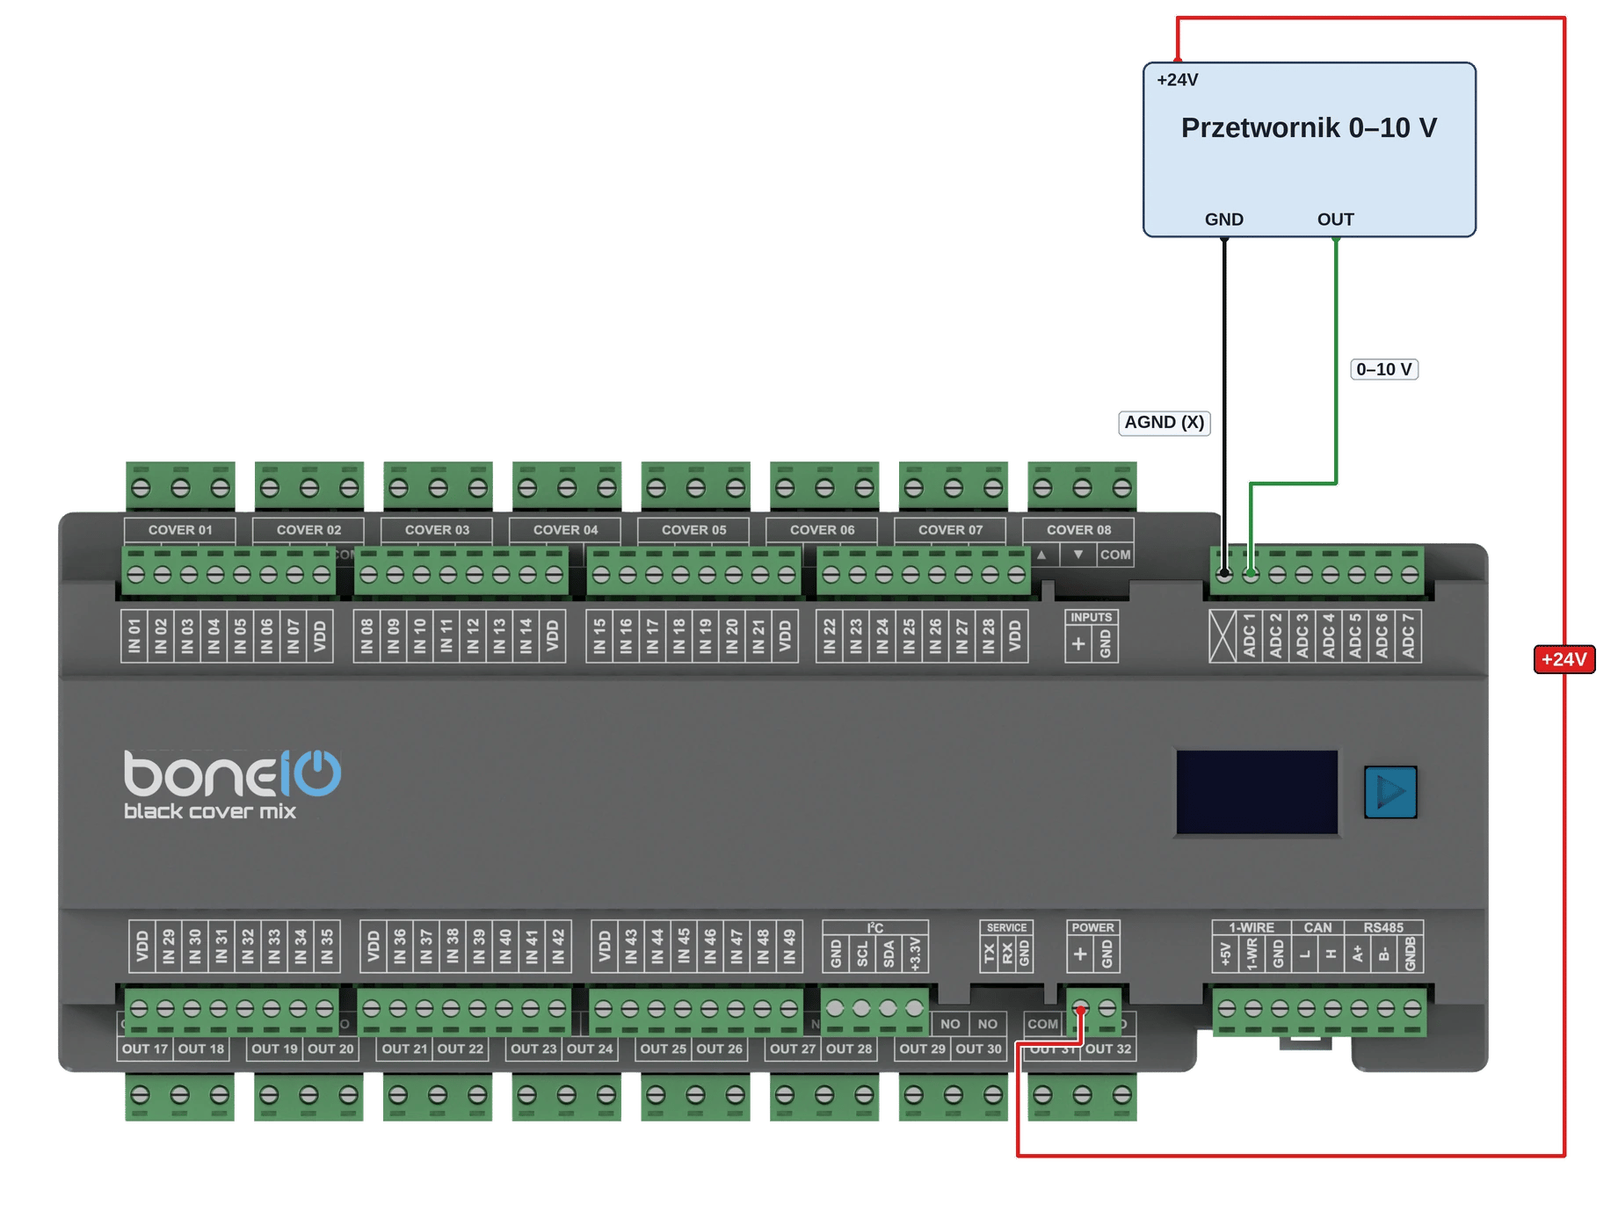Click the blue play button on the device

(x=1390, y=792)
